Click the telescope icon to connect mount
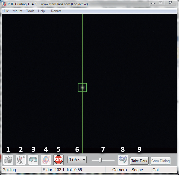 (21, 160)
